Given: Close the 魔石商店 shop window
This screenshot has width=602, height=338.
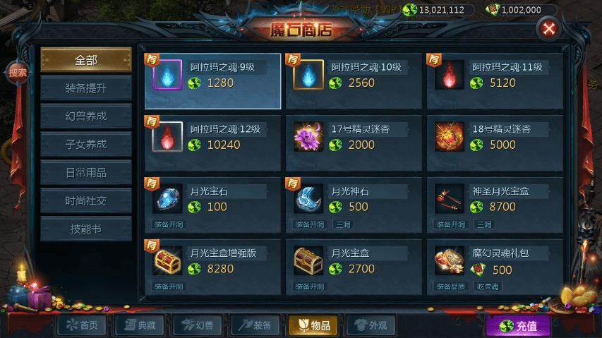Looking at the screenshot, I should click(x=548, y=29).
